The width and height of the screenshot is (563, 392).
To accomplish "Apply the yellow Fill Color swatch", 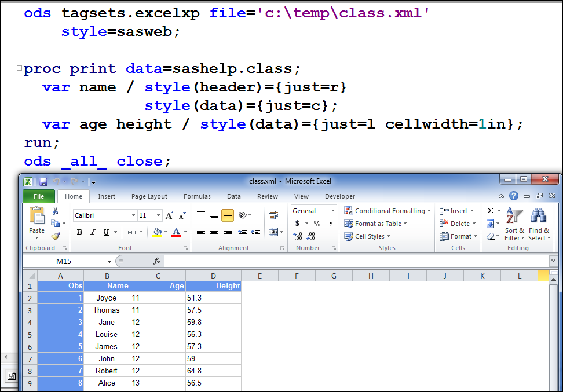I will pyautogui.click(x=156, y=232).
